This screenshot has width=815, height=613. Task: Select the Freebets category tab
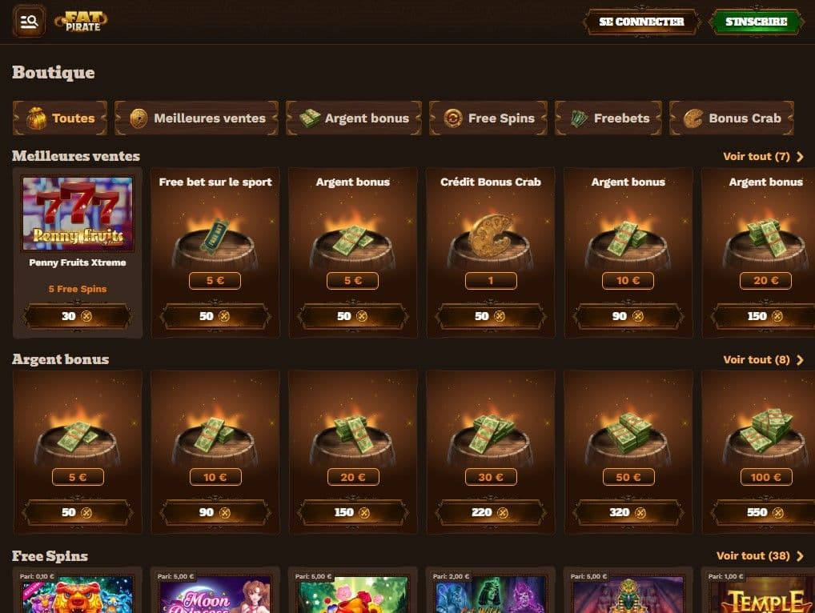(x=608, y=118)
